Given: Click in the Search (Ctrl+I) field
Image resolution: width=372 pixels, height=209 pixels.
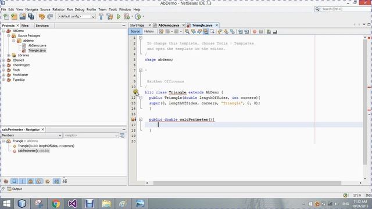Looking at the screenshot, I should pos(345,9).
